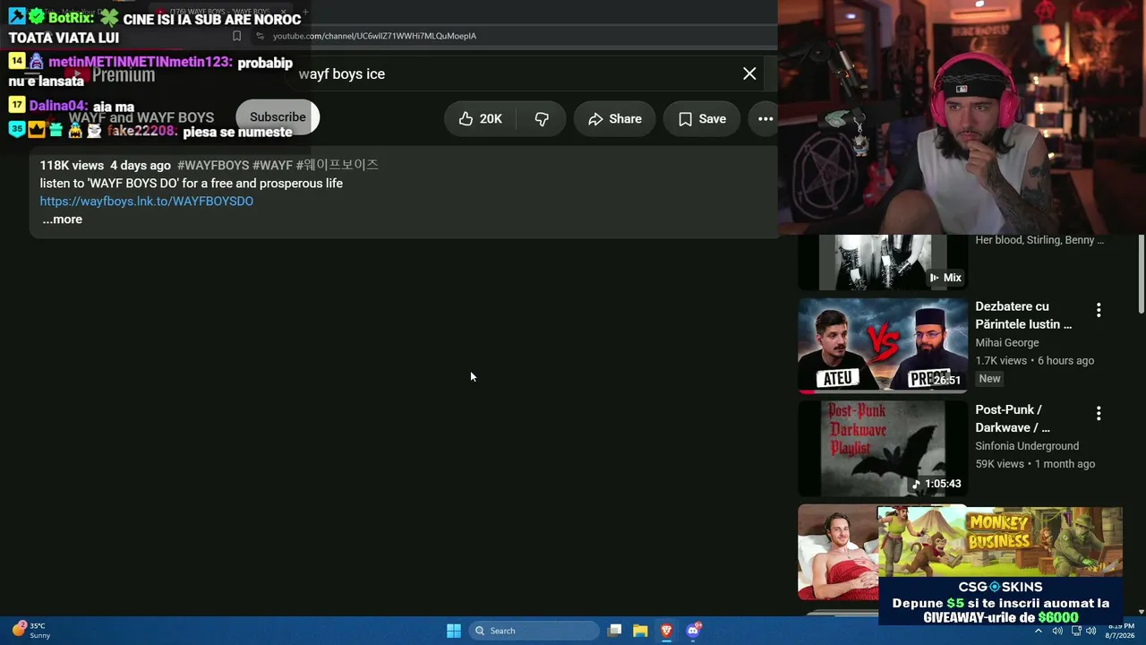Open the Post-Punk Darkwave Playlist thumbnail
This screenshot has width=1146, height=645.
tap(883, 449)
